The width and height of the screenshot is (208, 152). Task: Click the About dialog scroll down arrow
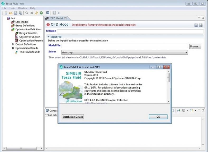168,102
